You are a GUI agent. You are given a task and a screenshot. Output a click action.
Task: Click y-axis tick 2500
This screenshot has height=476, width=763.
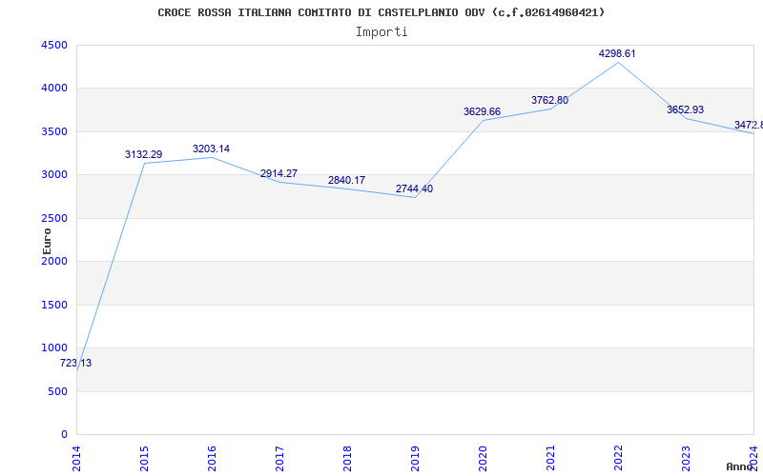click(54, 218)
